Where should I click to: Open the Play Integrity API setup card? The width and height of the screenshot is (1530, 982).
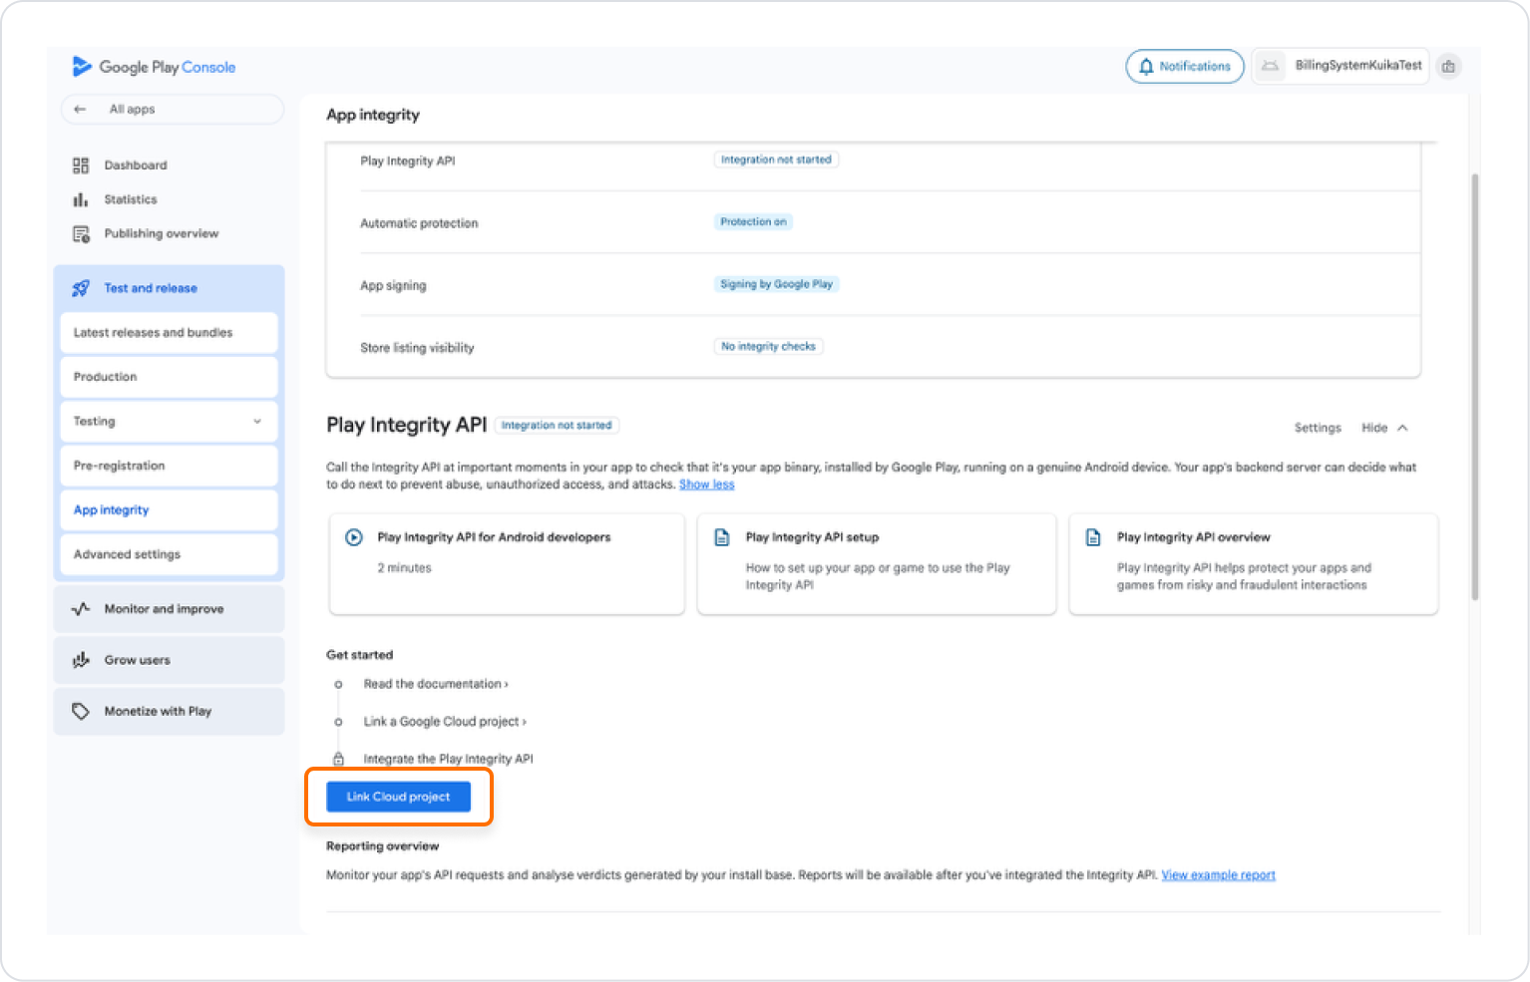876,564
